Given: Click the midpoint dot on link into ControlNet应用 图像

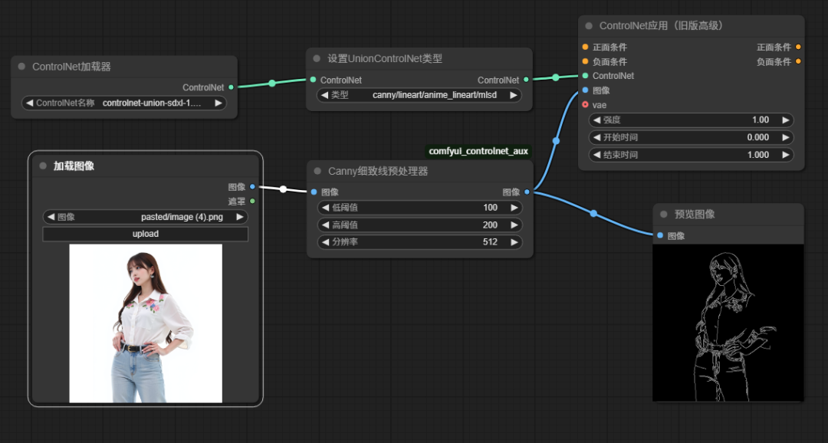Looking at the screenshot, I should pyautogui.click(x=556, y=141).
